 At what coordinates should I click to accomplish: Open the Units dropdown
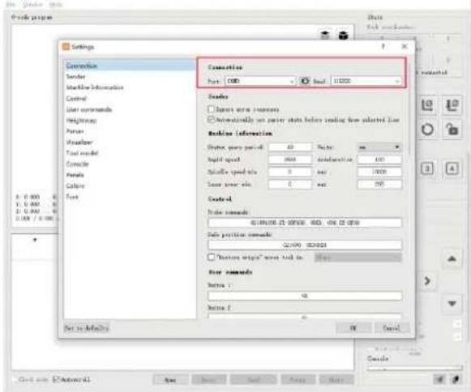click(379, 147)
